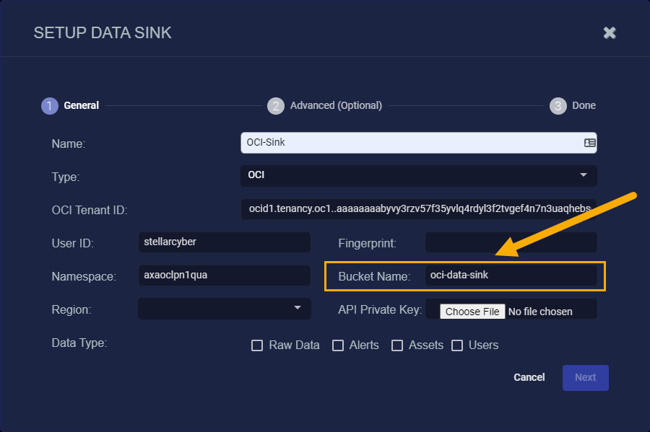Viewport: 650px width, 432px height.
Task: Select step 2 Advanced circle icon
Action: [x=276, y=106]
